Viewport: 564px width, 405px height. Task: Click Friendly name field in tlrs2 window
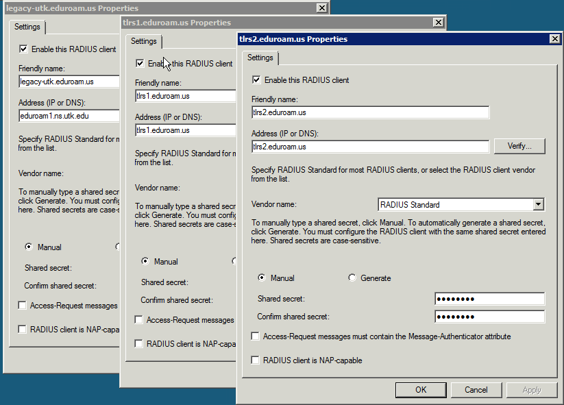[371, 112]
